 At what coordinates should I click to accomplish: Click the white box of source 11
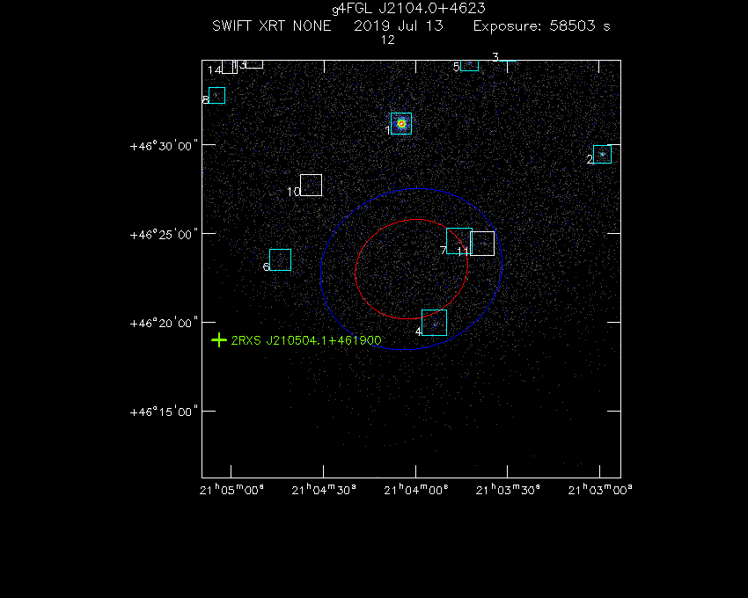[482, 244]
